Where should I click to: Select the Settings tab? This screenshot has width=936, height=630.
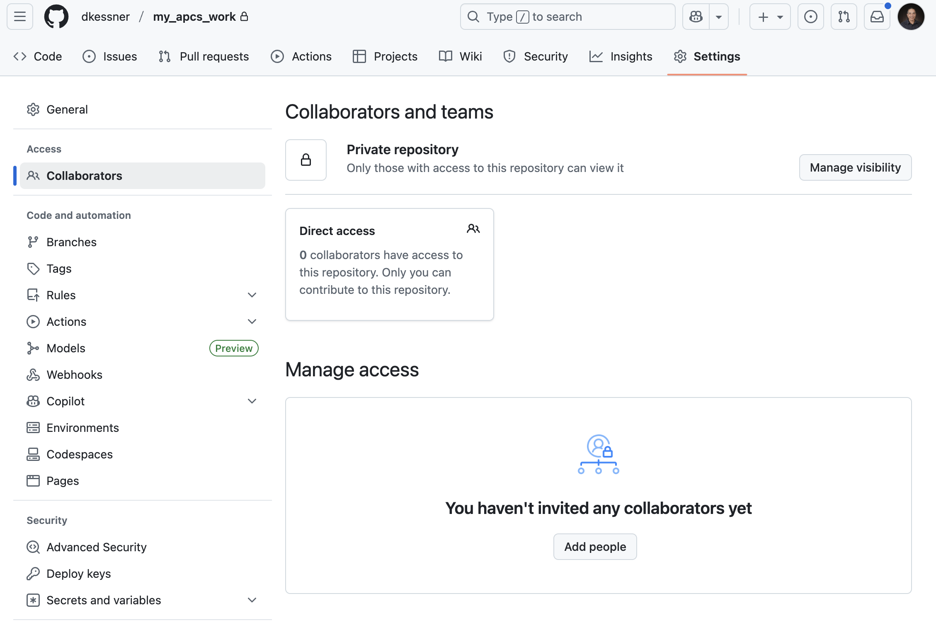click(707, 56)
